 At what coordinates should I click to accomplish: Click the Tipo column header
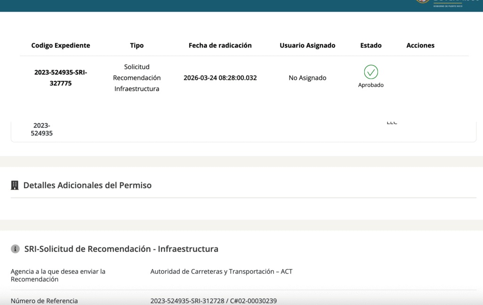137,45
